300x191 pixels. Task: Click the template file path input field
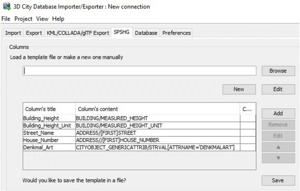coord(139,71)
